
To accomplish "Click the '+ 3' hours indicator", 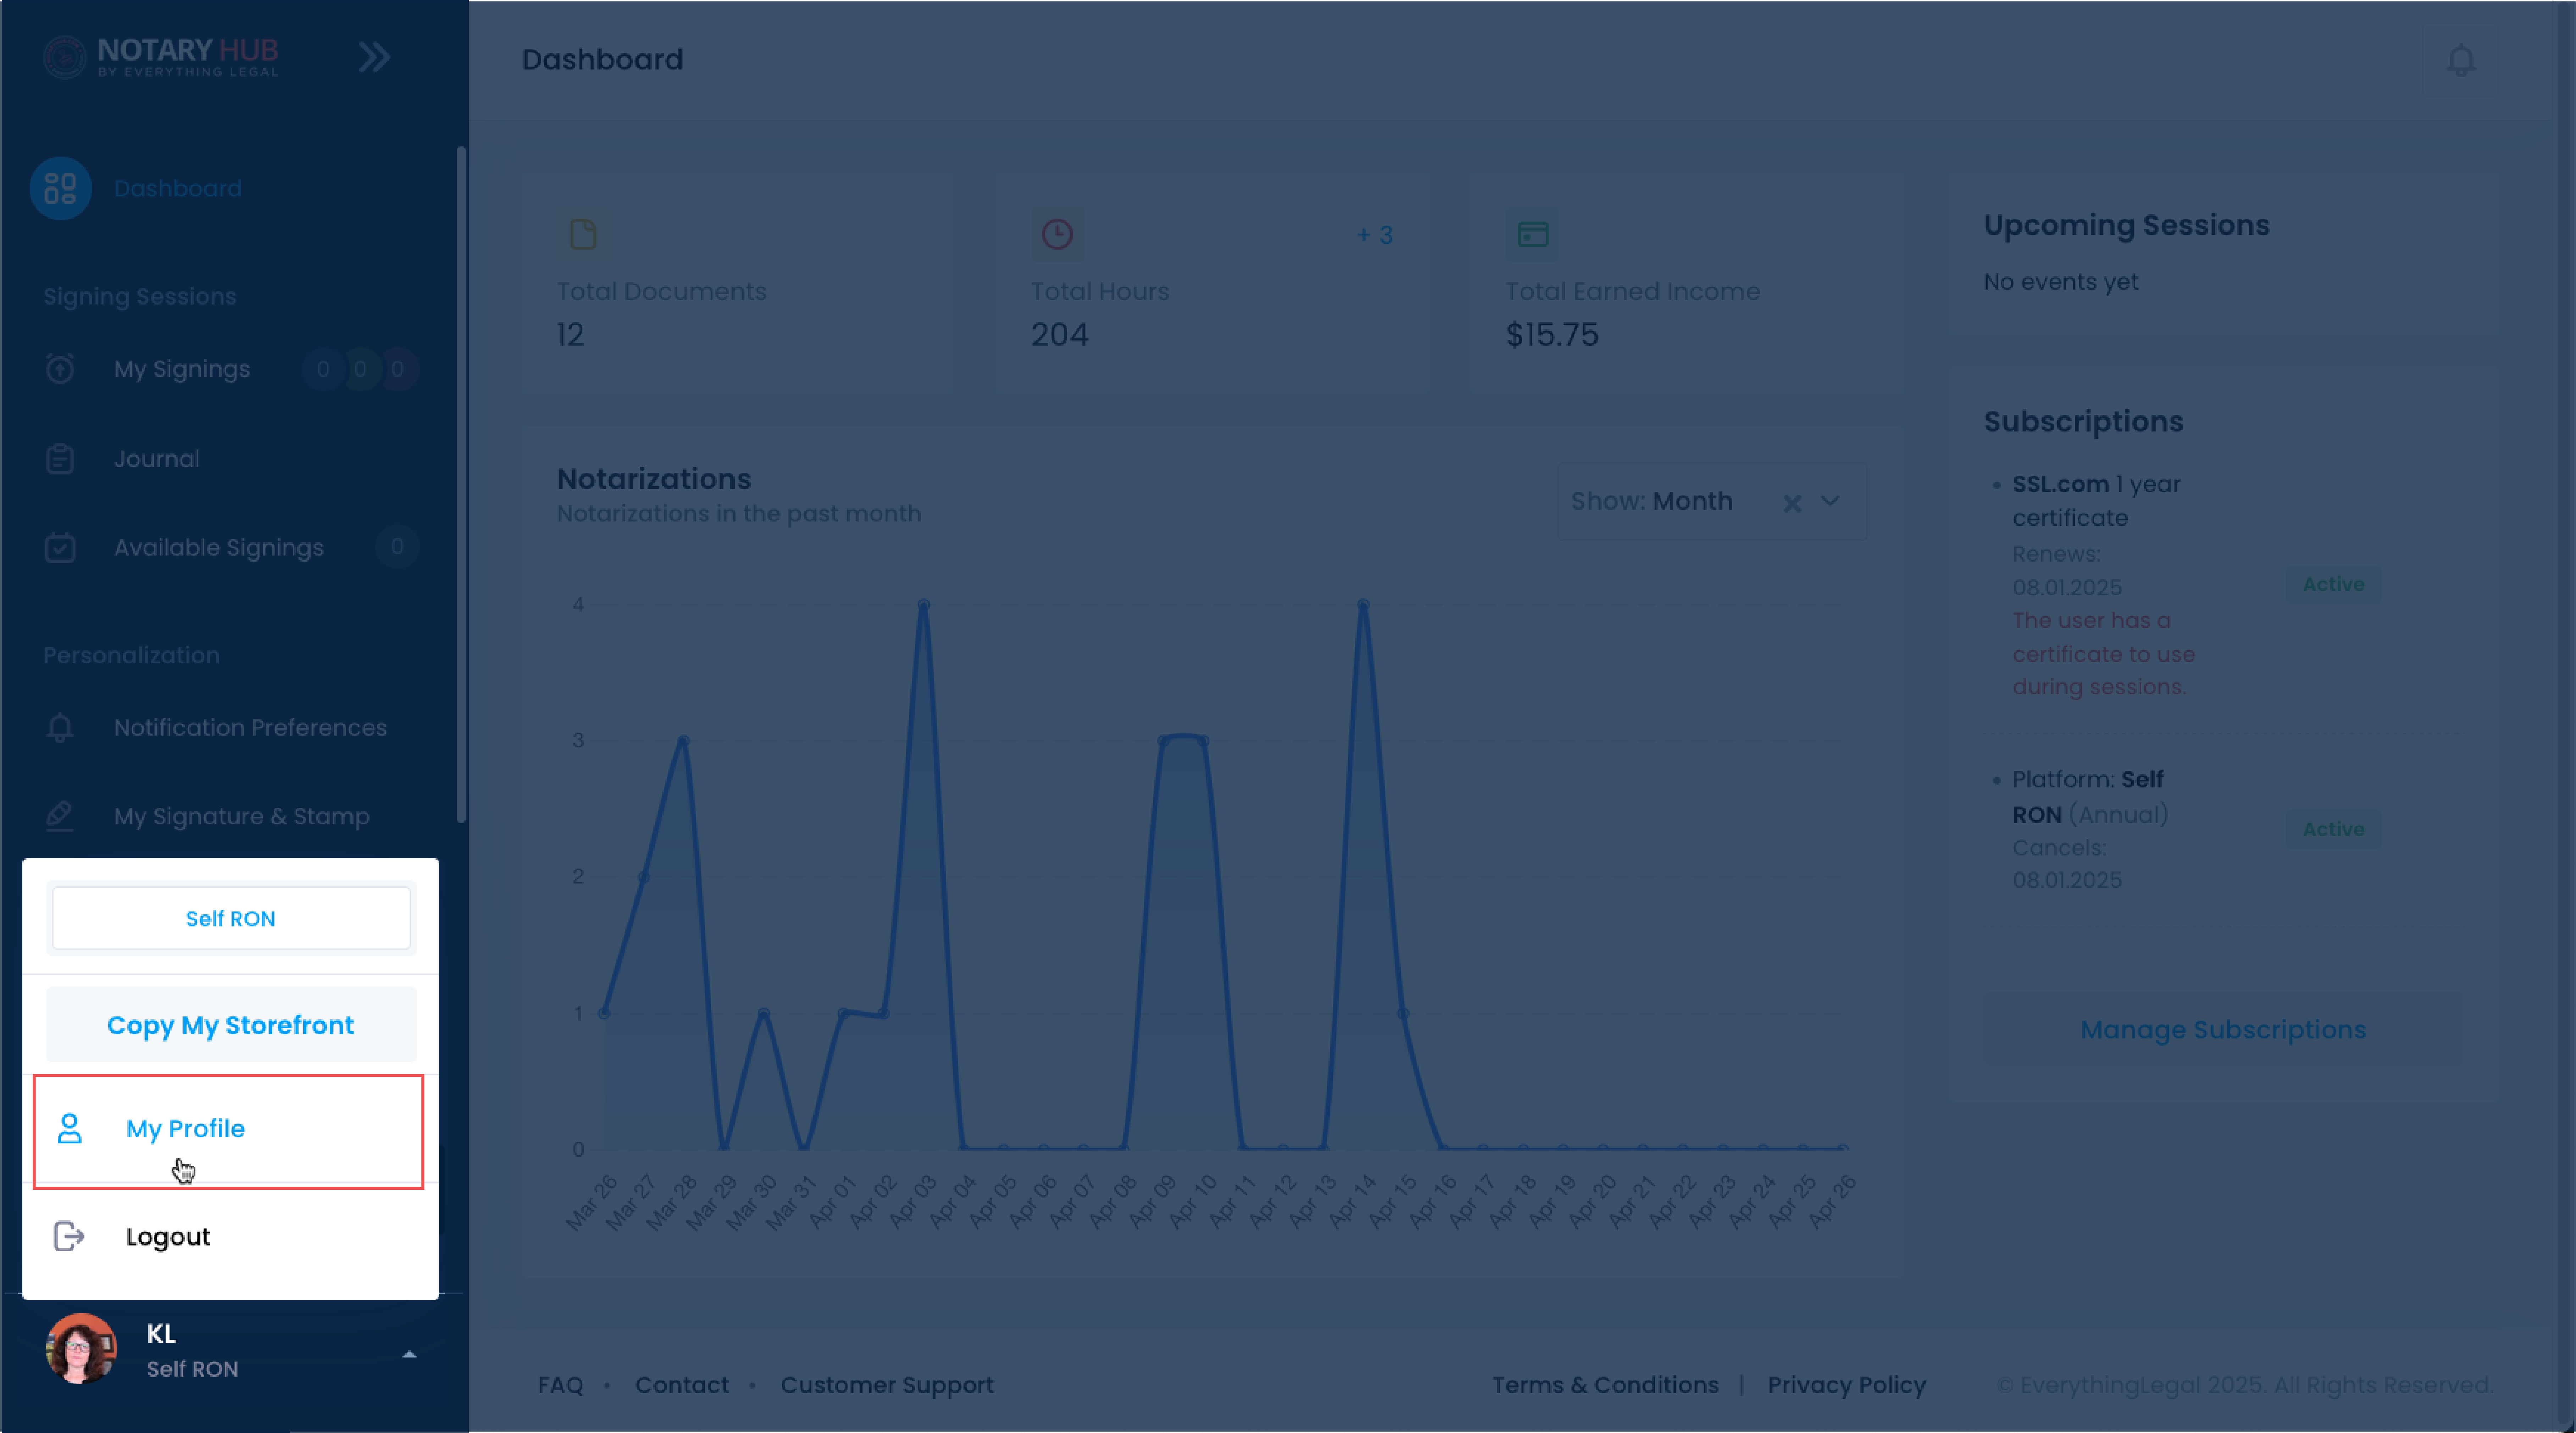I will [1375, 235].
